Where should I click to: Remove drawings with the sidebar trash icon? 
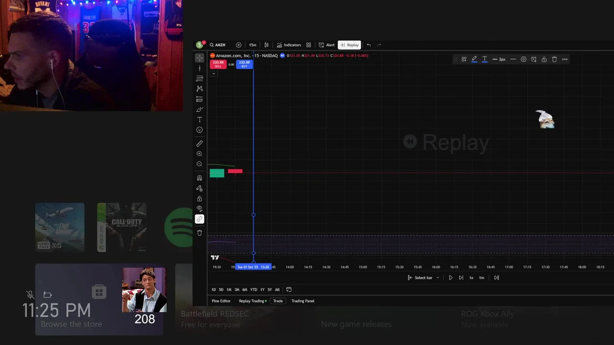click(200, 233)
